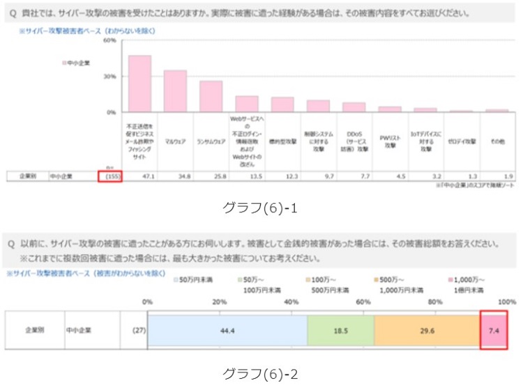Screen dimensions: 523x385
Task: Click the 標的型攻撃 category label
Action: point(283,141)
